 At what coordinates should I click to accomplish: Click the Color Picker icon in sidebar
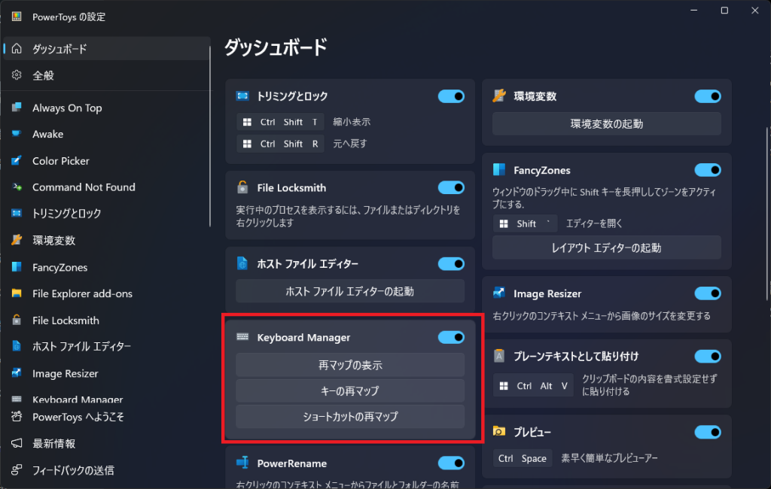[17, 160]
